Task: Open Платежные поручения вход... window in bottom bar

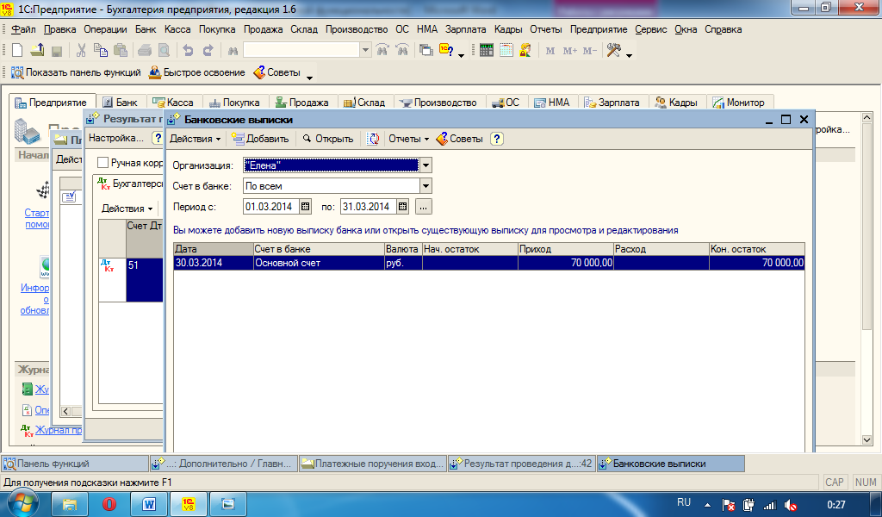Action: [x=372, y=464]
